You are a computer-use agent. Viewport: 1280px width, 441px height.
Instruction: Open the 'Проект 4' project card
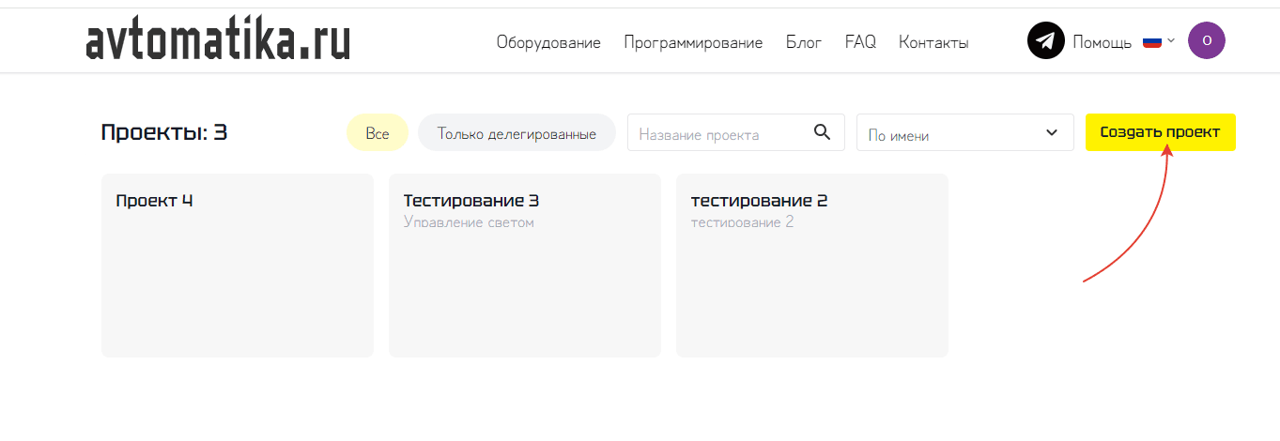(x=237, y=266)
